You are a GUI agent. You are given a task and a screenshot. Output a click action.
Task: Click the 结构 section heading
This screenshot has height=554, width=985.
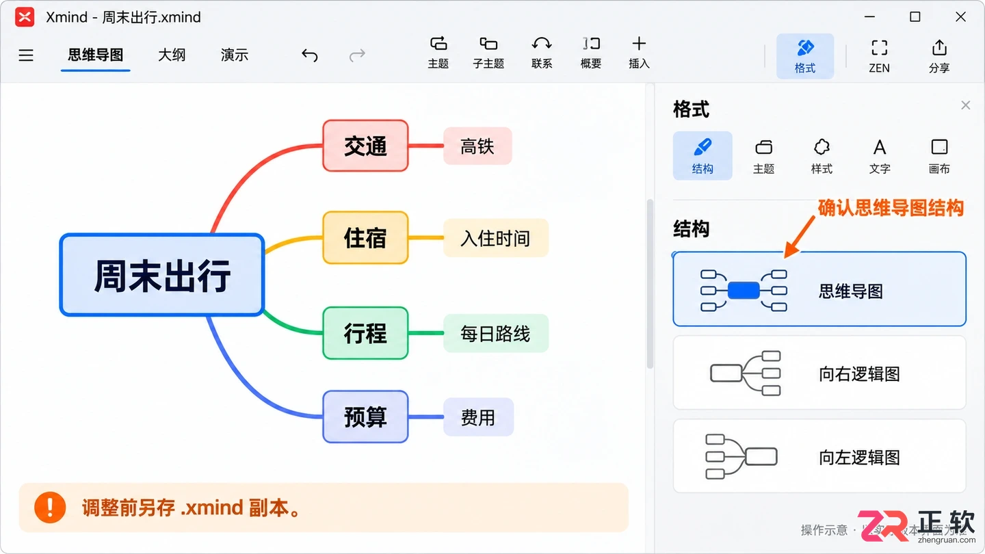pos(691,228)
